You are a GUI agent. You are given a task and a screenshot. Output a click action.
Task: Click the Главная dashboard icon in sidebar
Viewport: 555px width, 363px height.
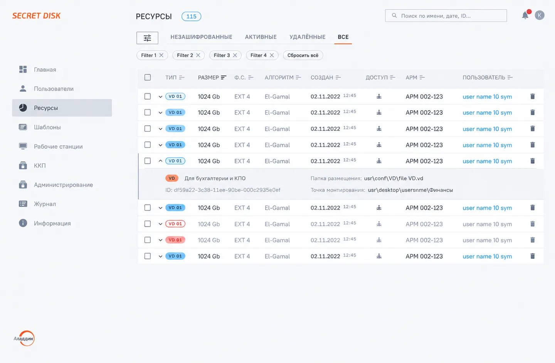pos(23,69)
